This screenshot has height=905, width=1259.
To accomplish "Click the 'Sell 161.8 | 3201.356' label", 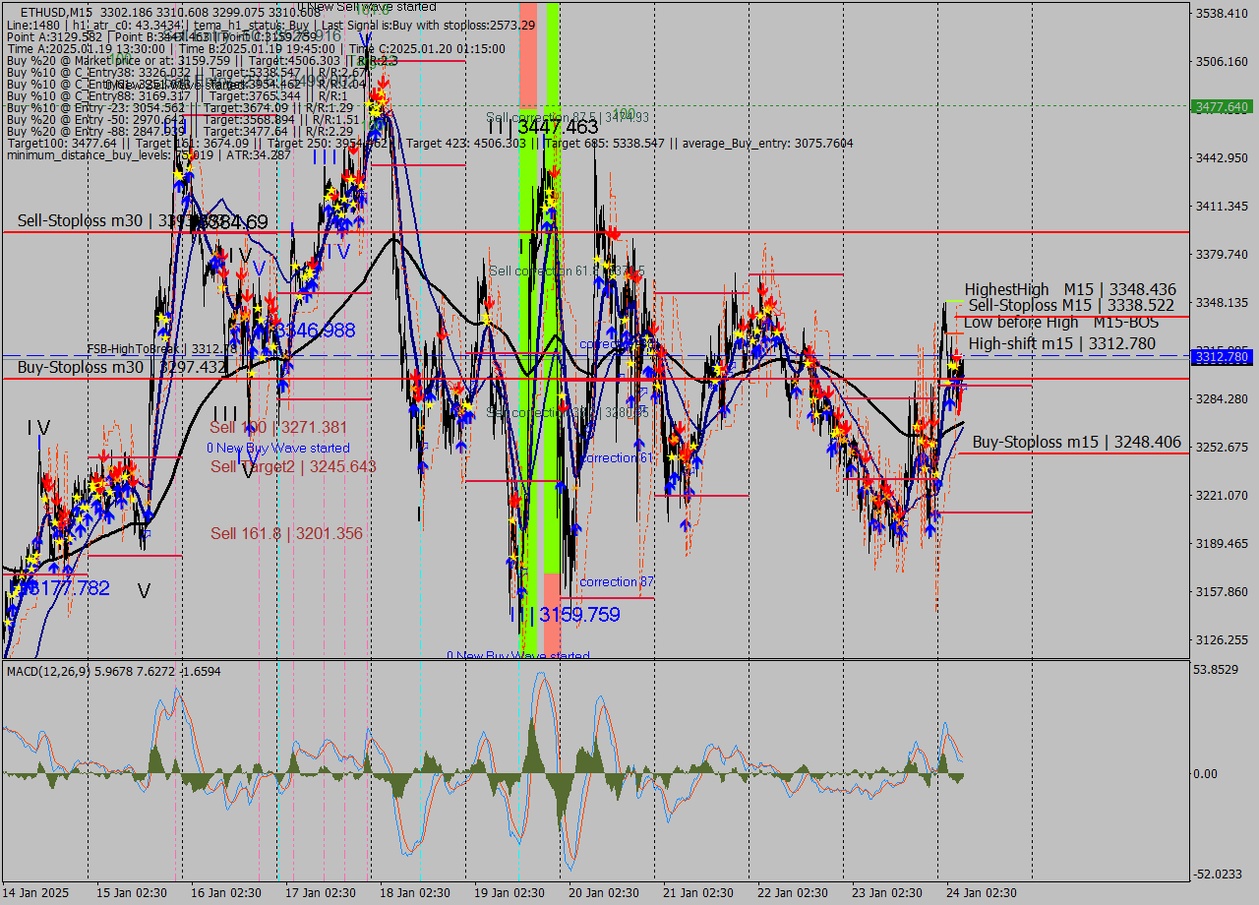I will [286, 533].
